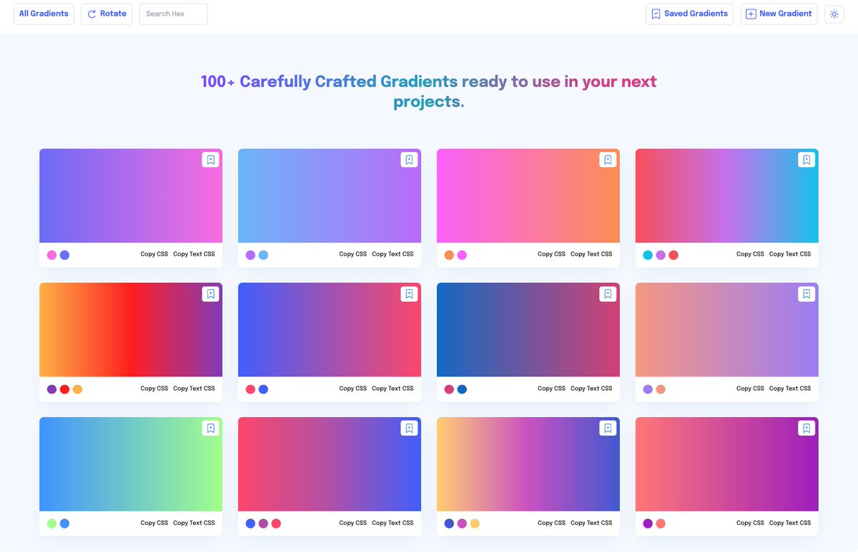Select the crimson dot under dark-blue-to-crimson gradient
Image resolution: width=858 pixels, height=552 pixels.
(x=449, y=389)
